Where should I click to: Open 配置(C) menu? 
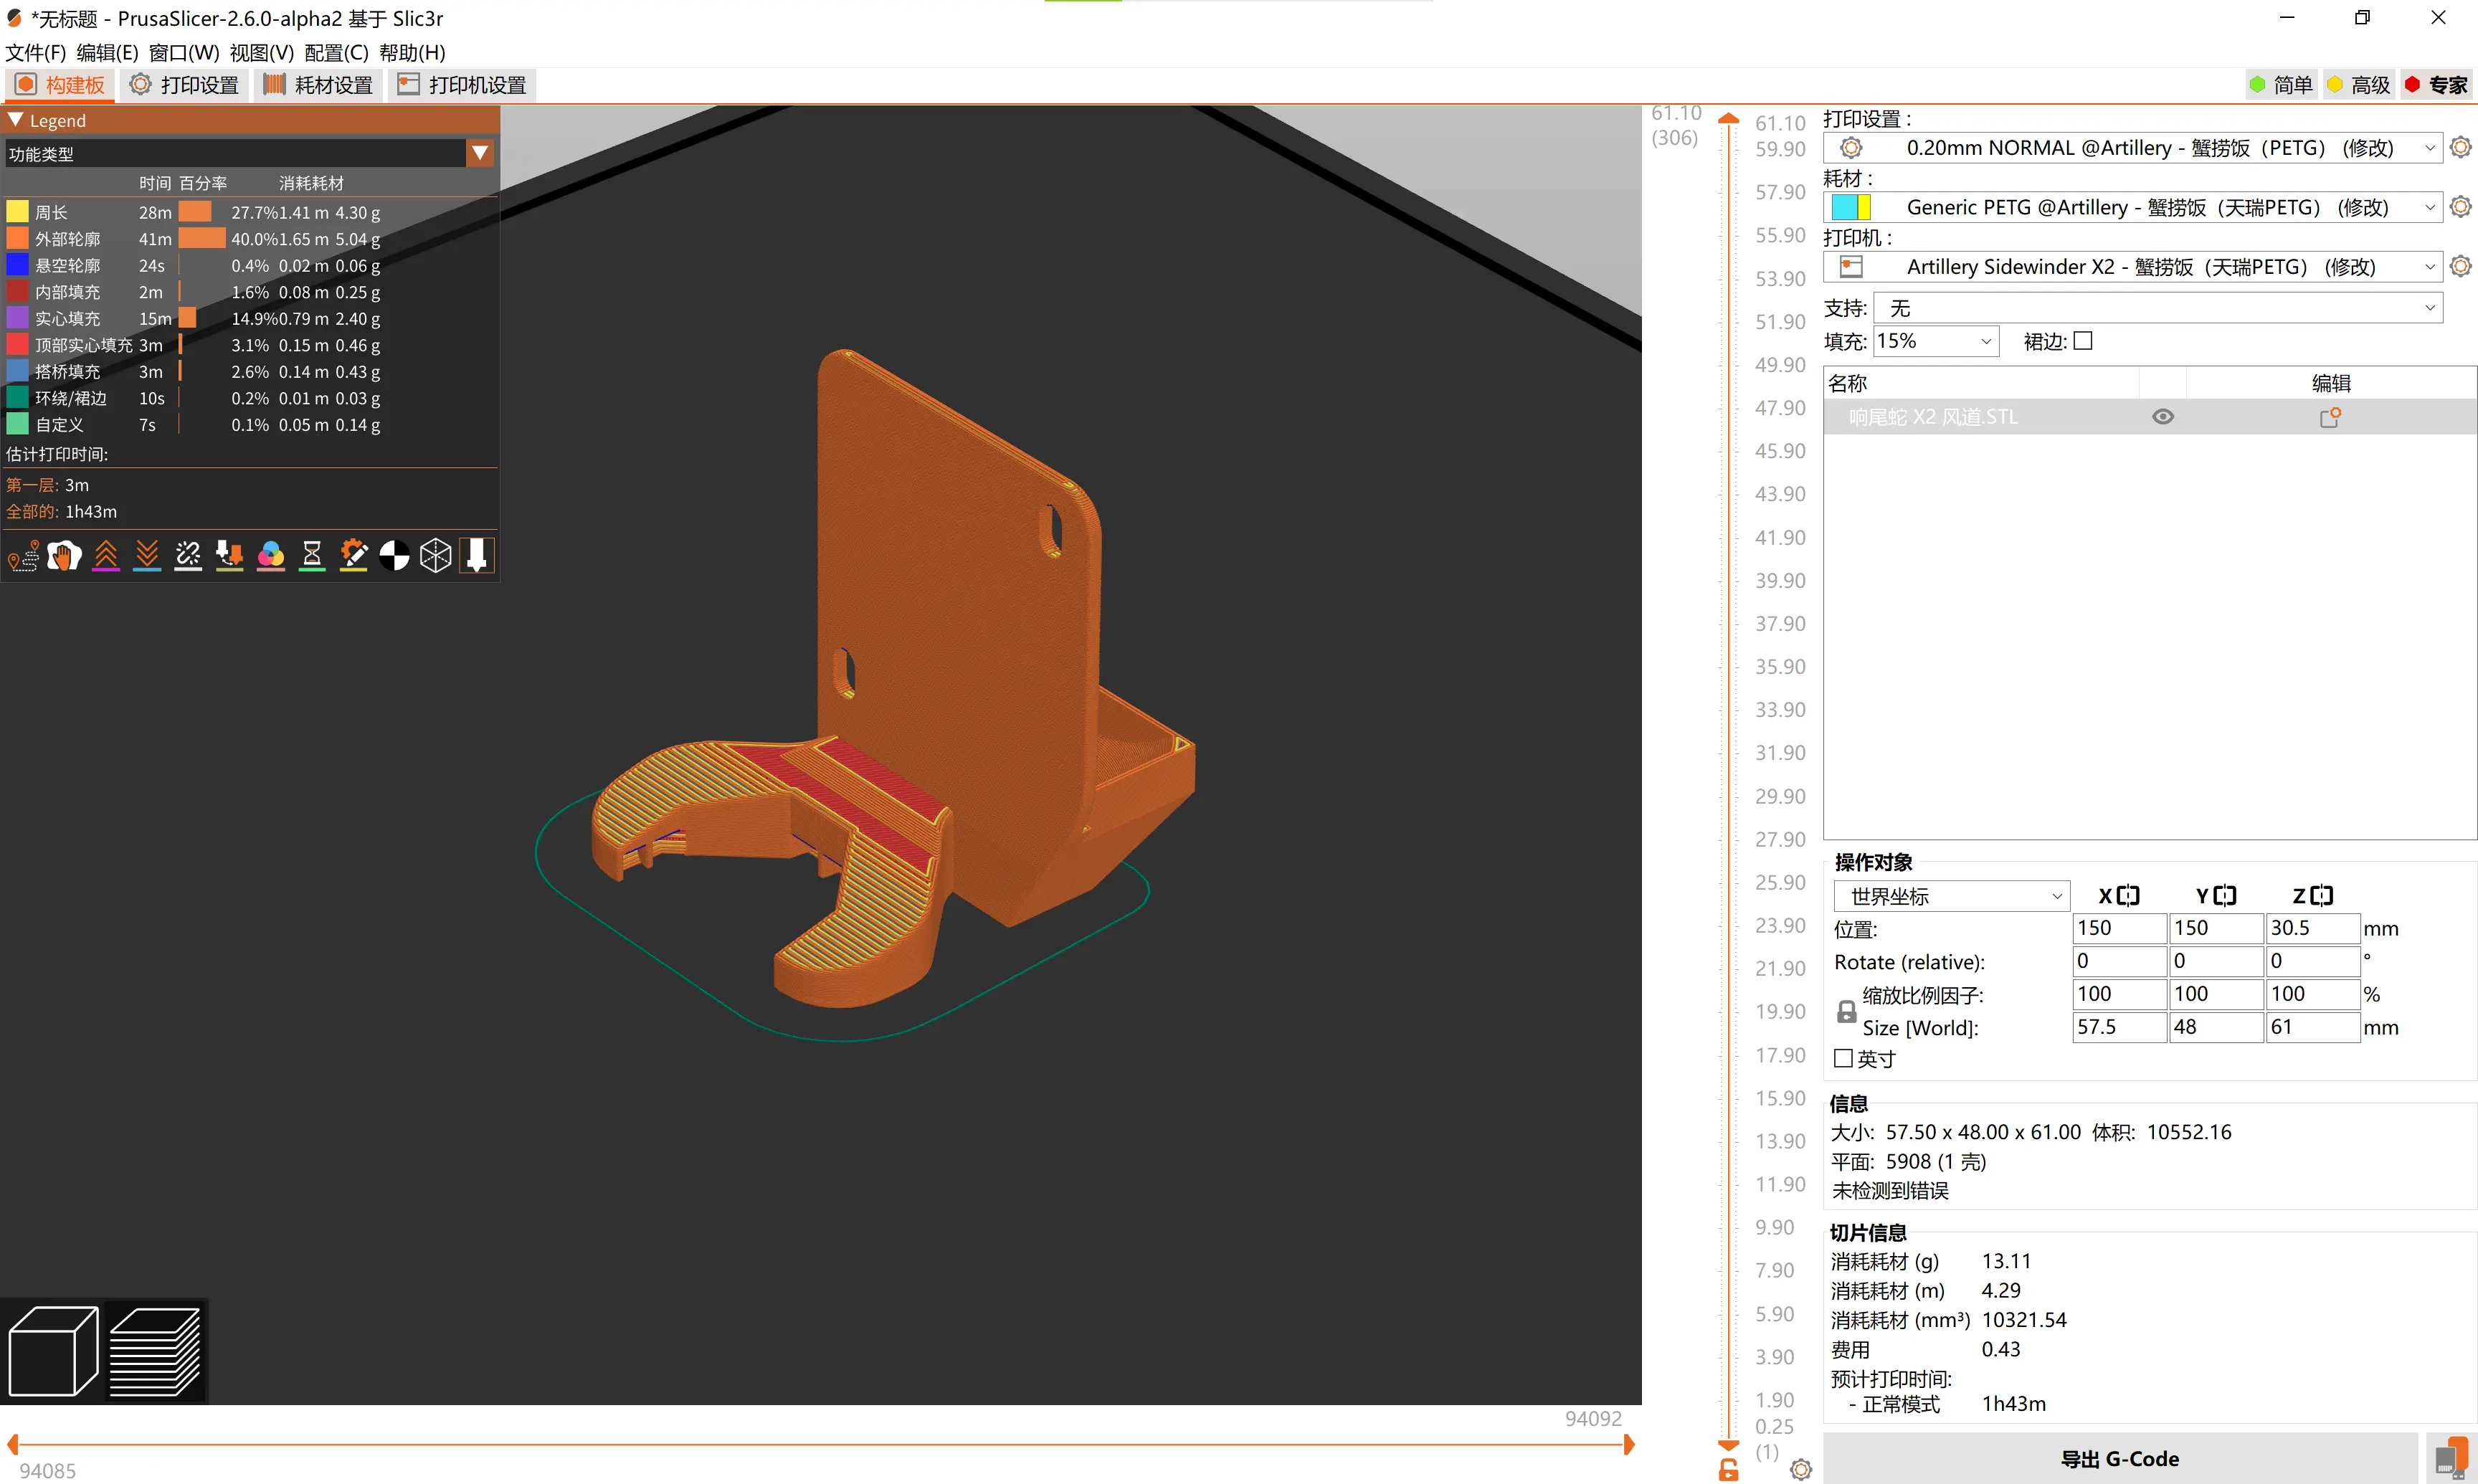pyautogui.click(x=336, y=52)
